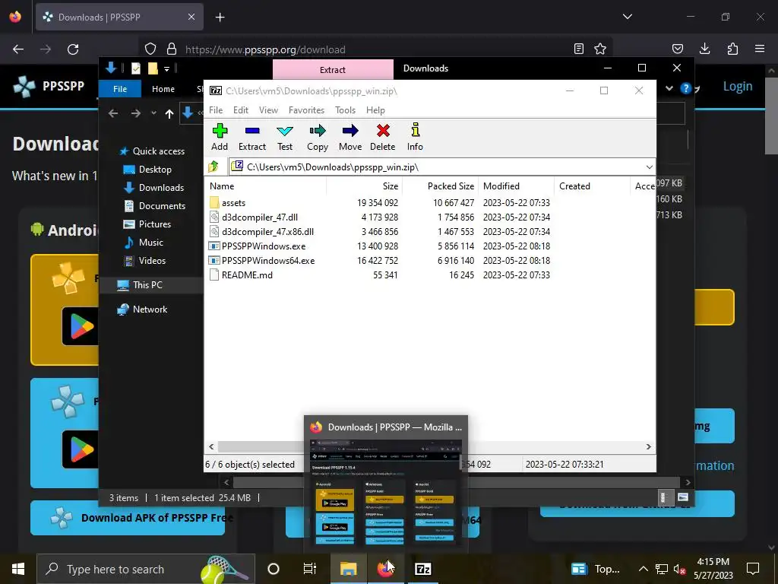778x584 pixels.
Task: Click the Firefox window preview thumbnail
Action: (385, 493)
